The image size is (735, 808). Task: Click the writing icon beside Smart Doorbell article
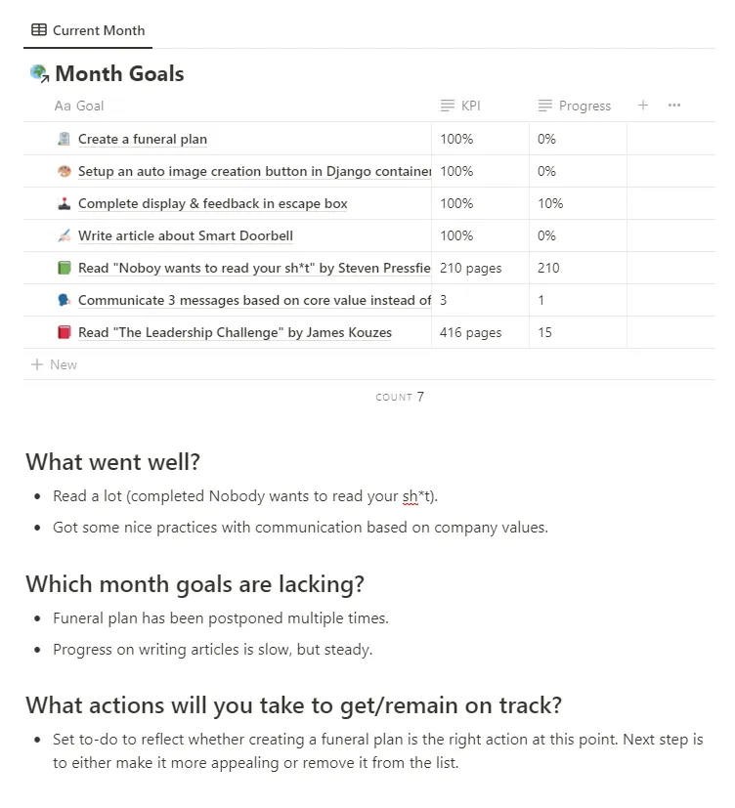[x=65, y=235]
